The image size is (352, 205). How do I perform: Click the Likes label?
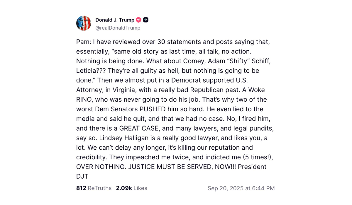click(x=140, y=188)
